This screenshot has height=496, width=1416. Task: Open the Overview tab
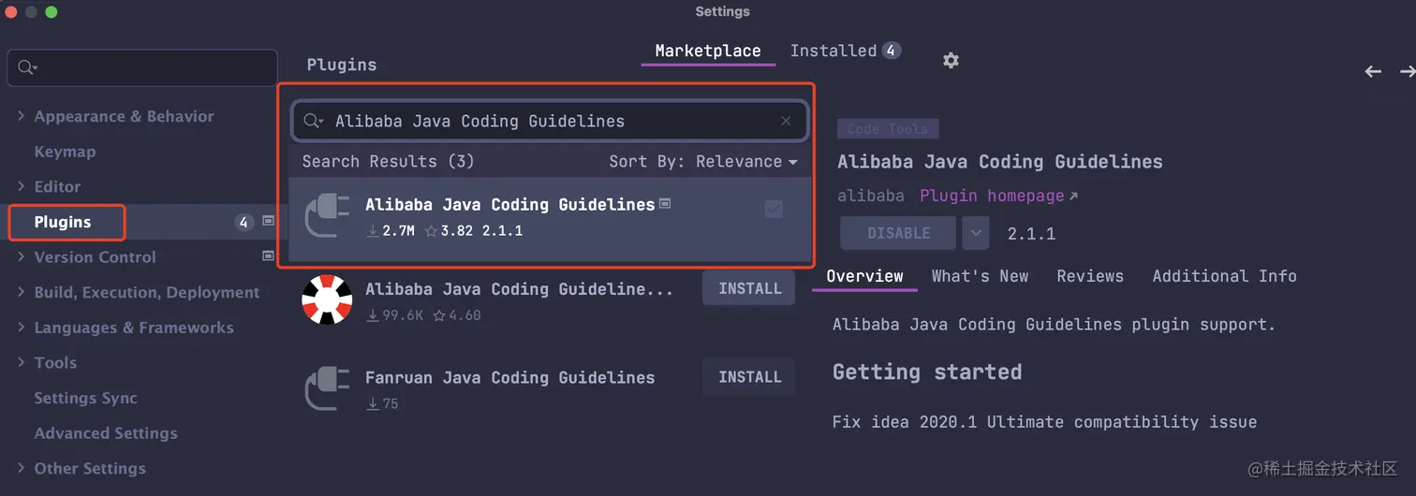point(864,276)
